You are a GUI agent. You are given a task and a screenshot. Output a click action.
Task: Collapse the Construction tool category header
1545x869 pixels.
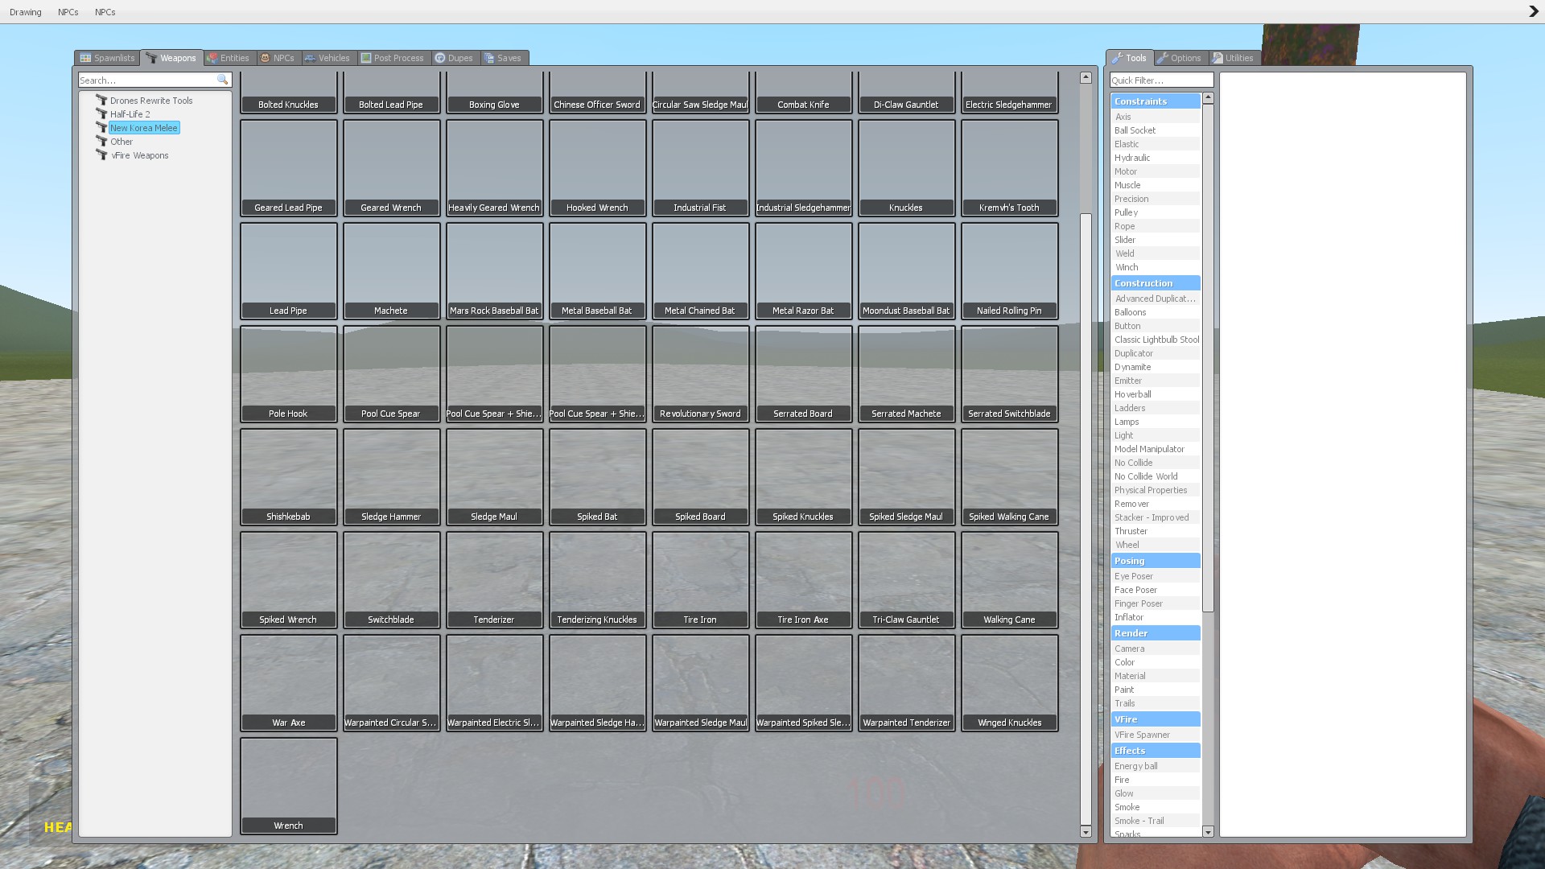1155,283
